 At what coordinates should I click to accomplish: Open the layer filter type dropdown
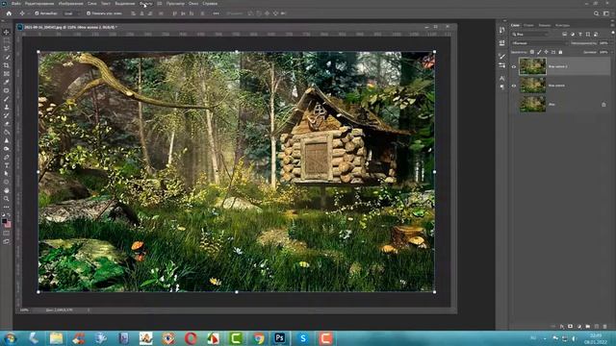tap(530, 35)
